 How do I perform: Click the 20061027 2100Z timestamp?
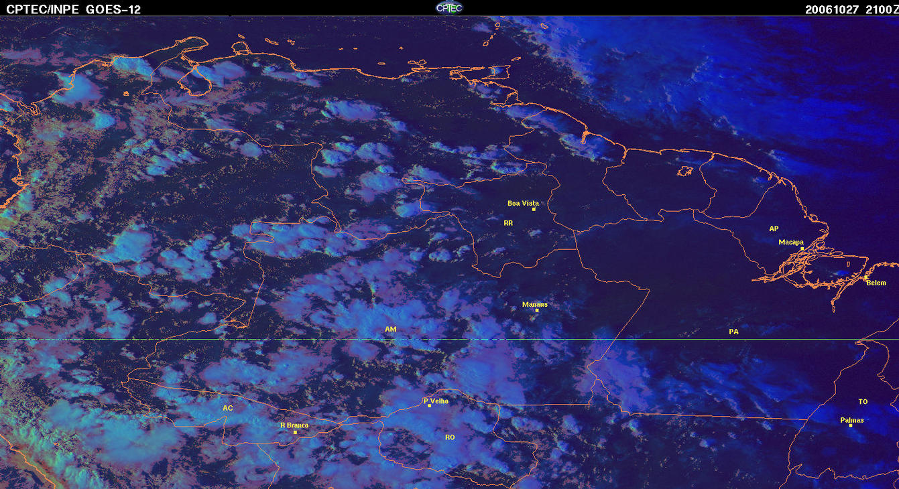(852, 9)
